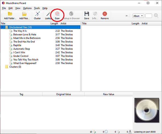Click the Unclustered Files folder icon
This screenshot has height=134, width=162.
(x=7, y=27)
